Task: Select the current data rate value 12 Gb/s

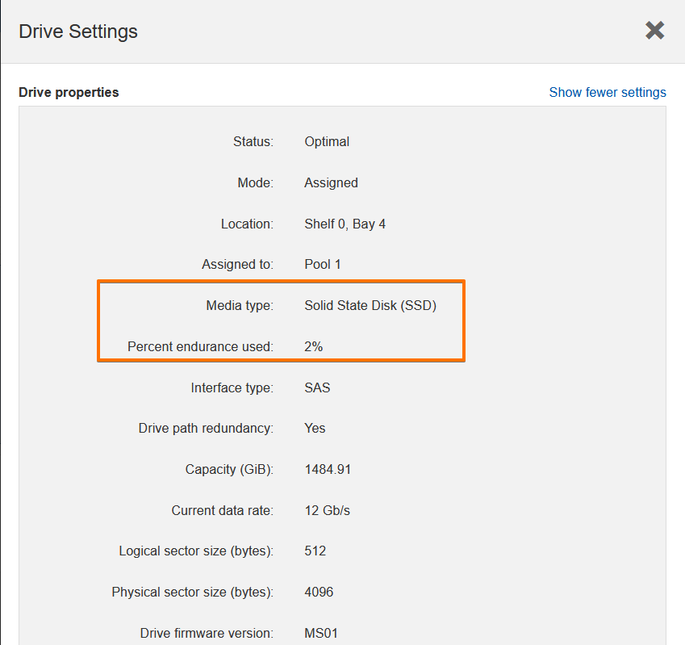Action: point(328,510)
